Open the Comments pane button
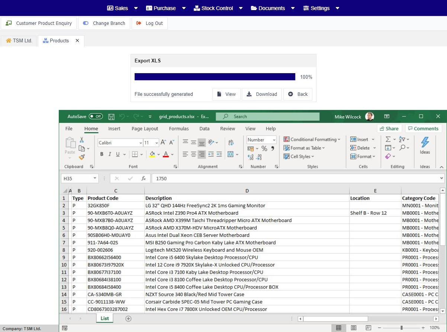This screenshot has height=332, width=447. pyautogui.click(x=424, y=128)
